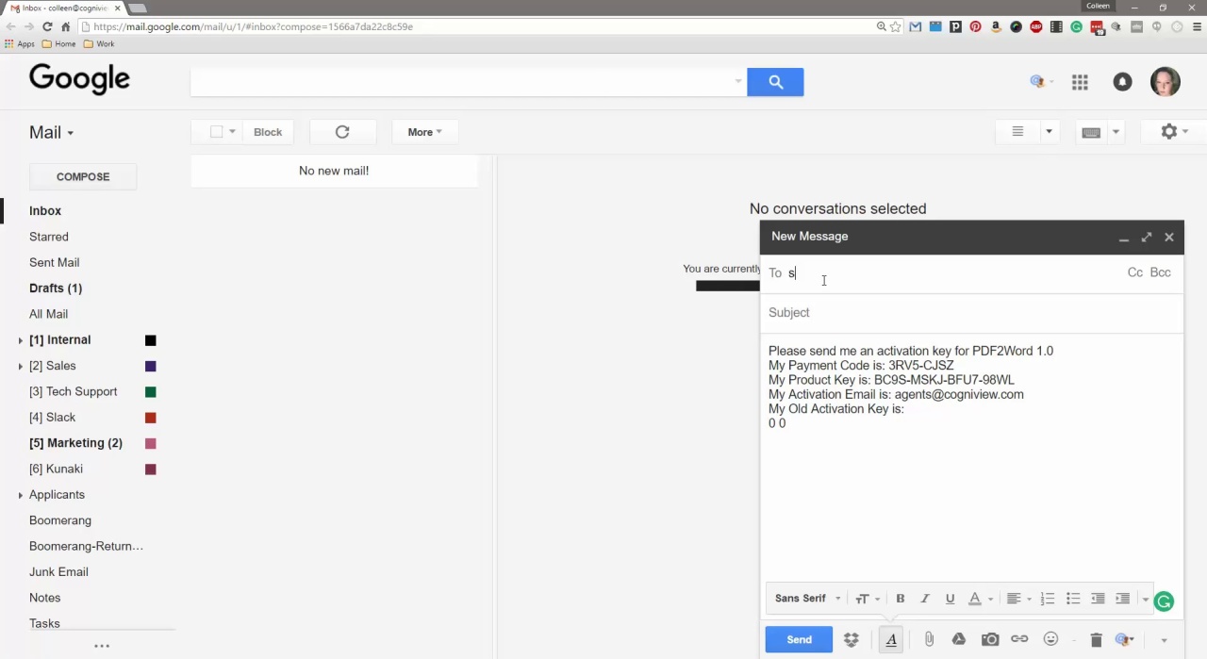1207x659 pixels.
Task: Open the emoticon picker
Action: point(1050,639)
